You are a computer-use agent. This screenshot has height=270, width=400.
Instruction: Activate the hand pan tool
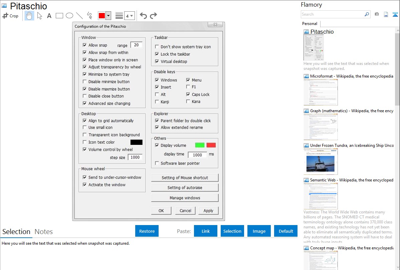pyautogui.click(x=29, y=16)
